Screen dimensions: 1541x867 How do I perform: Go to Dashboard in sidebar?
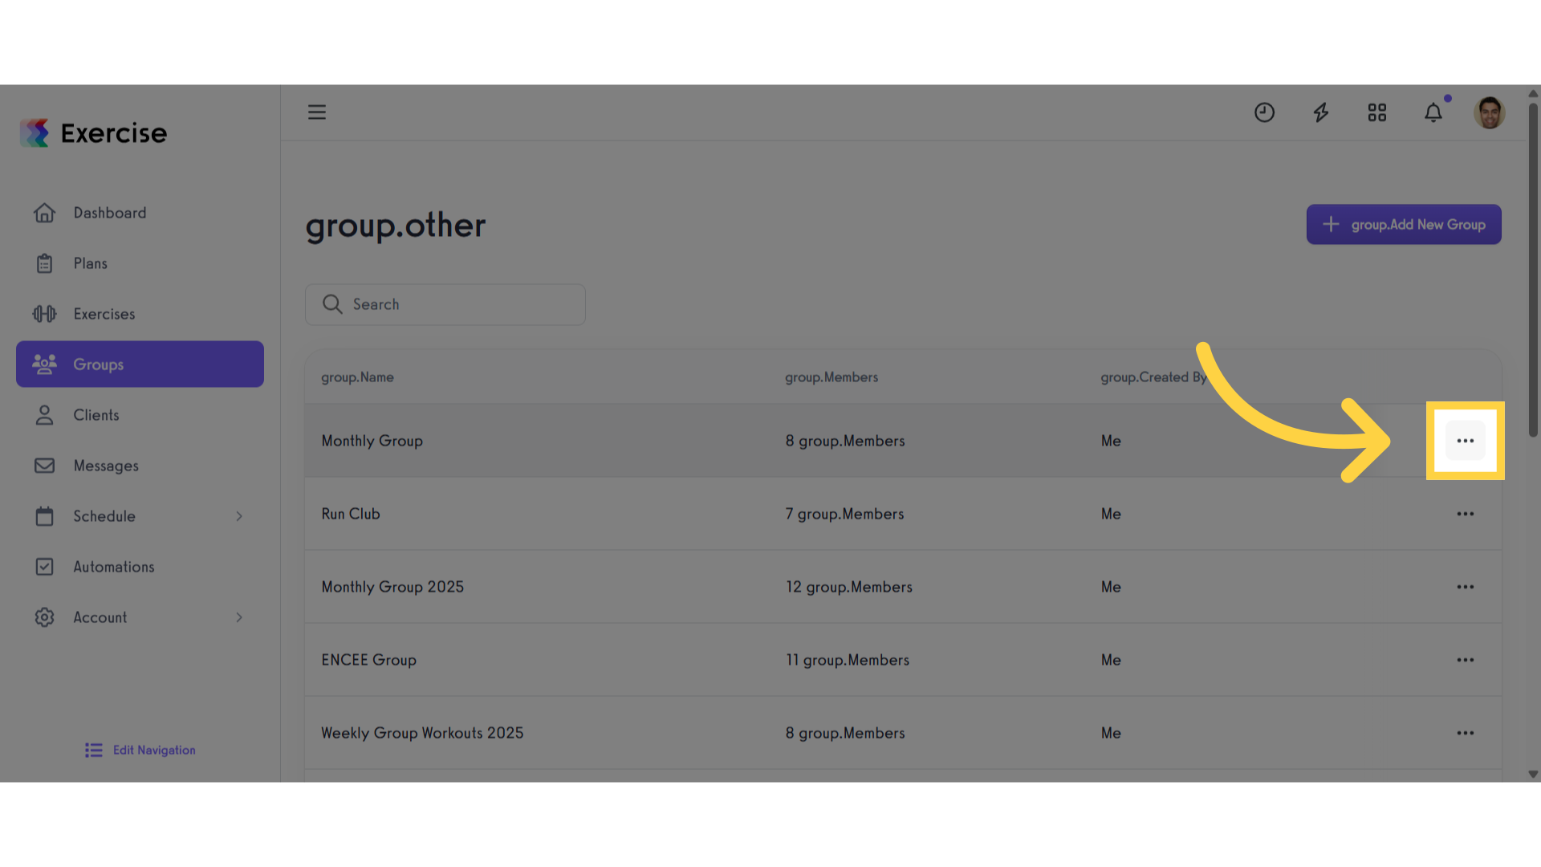[x=110, y=213]
